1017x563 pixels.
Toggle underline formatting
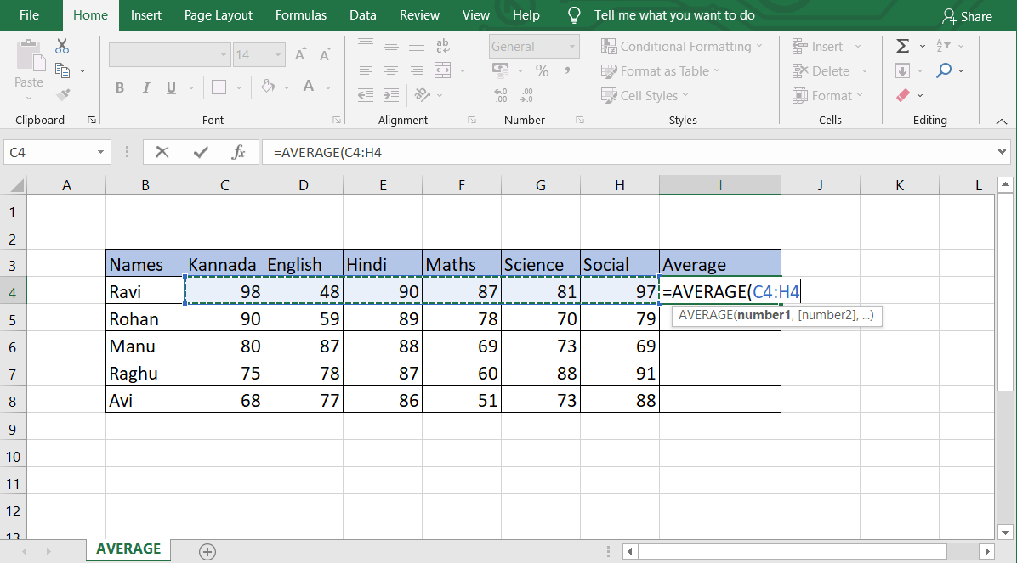pyautogui.click(x=169, y=87)
